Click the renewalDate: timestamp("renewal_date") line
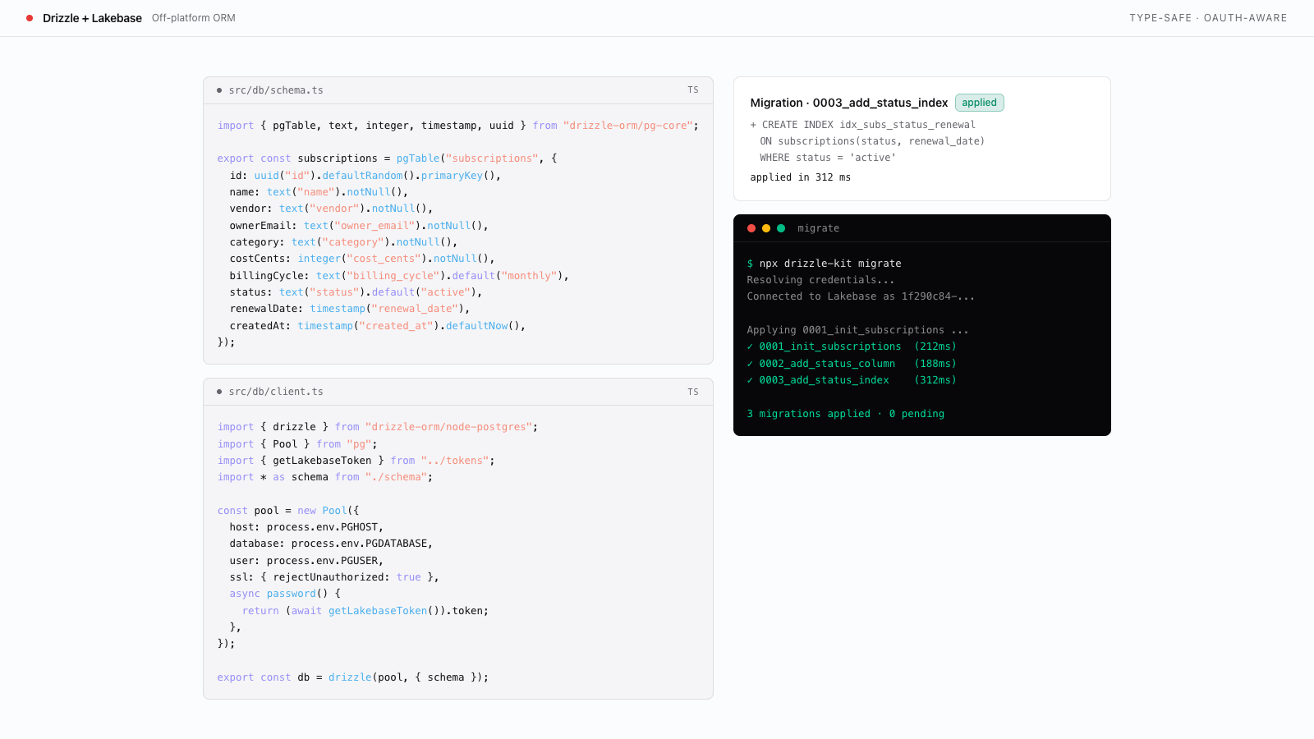Screen dimensions: 1314x739 coord(350,309)
